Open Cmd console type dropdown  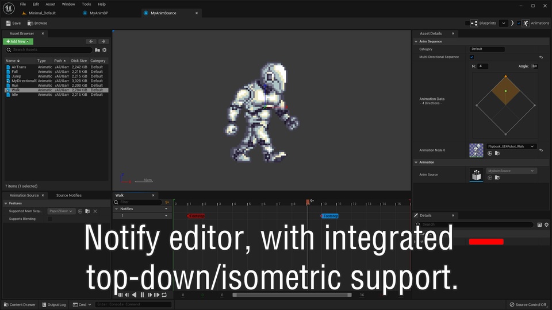pyautogui.click(x=82, y=305)
